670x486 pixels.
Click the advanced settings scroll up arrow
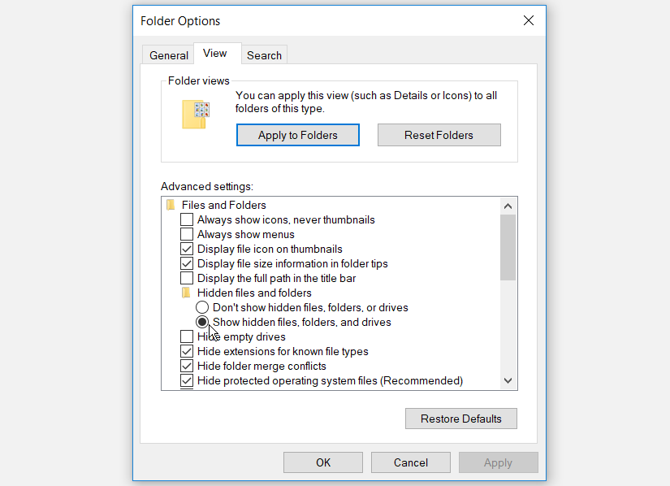pos(508,206)
